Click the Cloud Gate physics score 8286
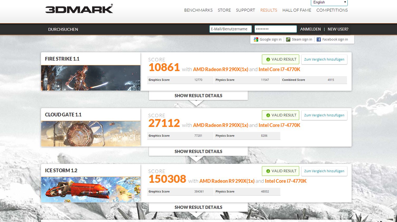 pos(264,136)
